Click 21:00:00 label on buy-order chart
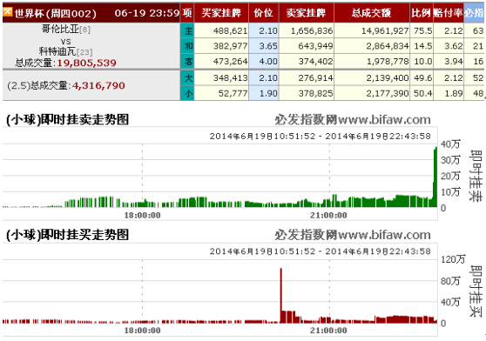486x341 pixels. coord(328,331)
